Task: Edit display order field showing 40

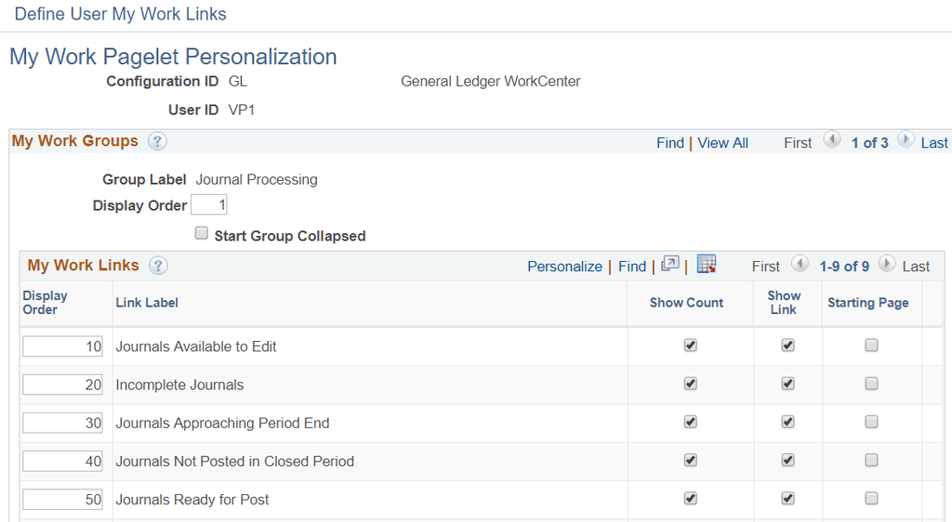Action: (62, 462)
